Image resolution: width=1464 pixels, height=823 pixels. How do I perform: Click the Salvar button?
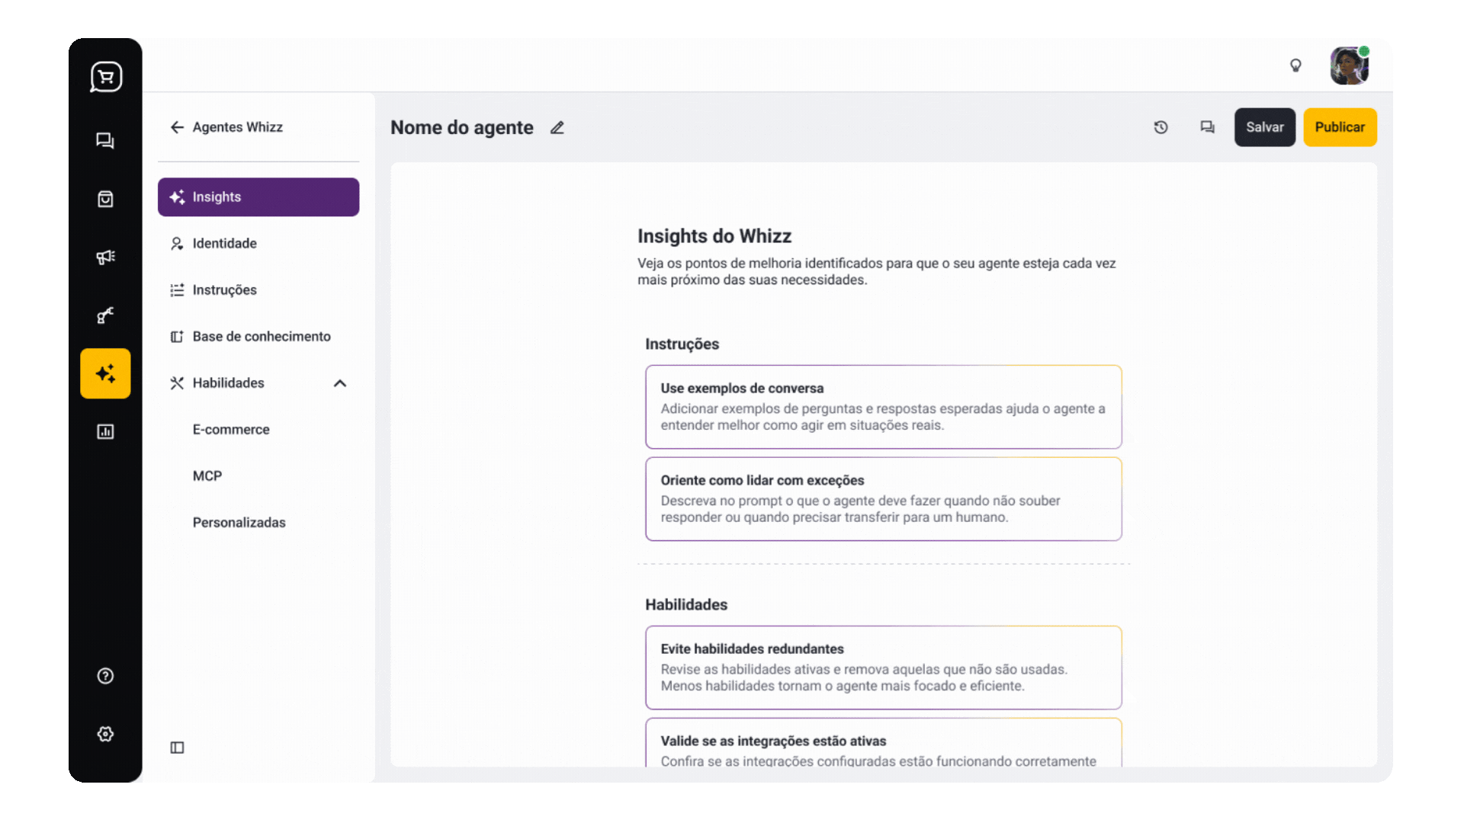(1264, 127)
